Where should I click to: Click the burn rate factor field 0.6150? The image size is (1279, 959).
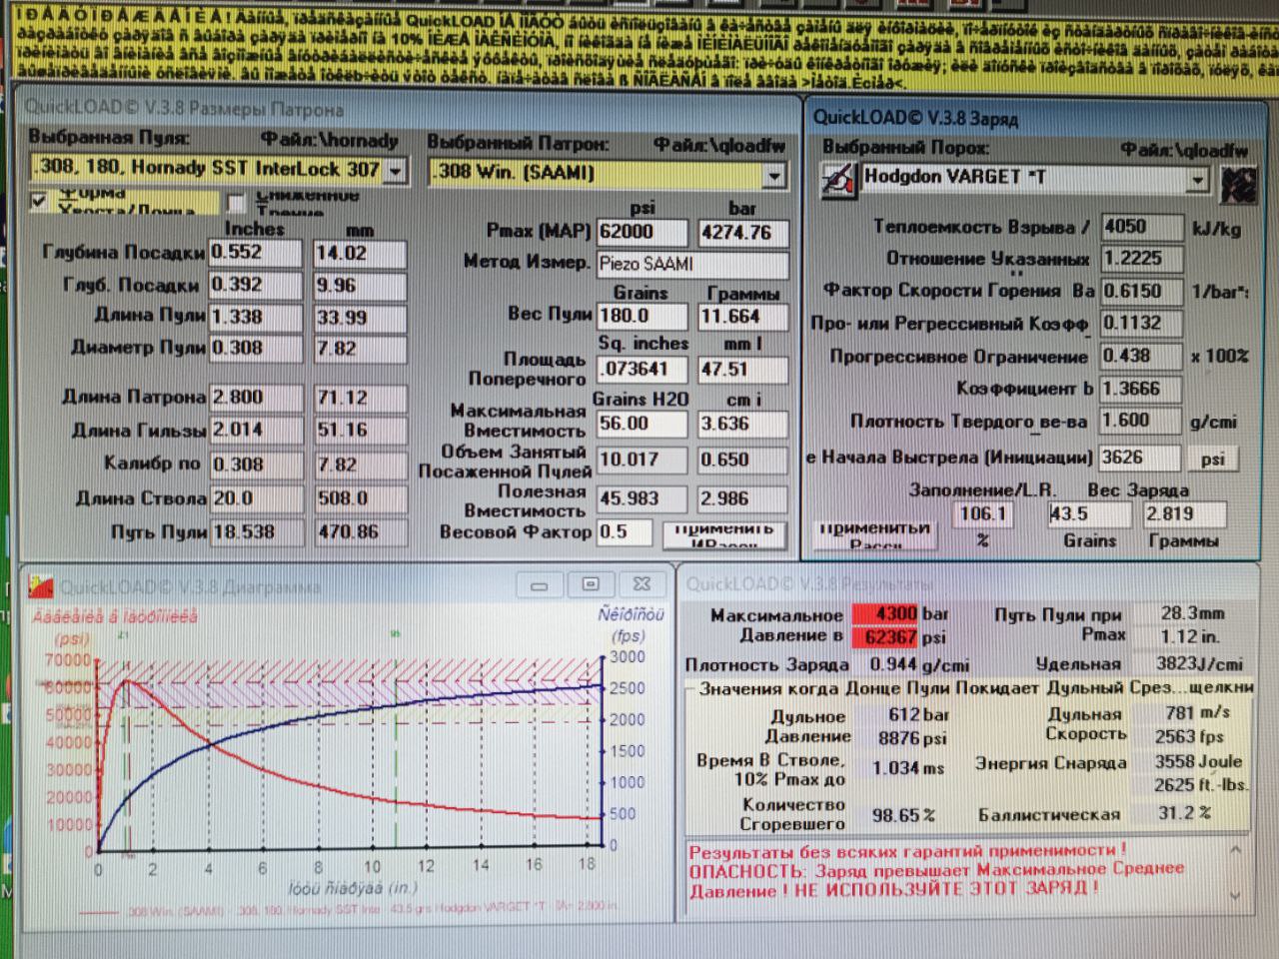point(1141,292)
